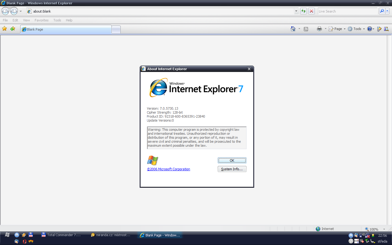This screenshot has height=245, width=392.
Task: Click the Research icon in command bar
Action: tap(386, 29)
